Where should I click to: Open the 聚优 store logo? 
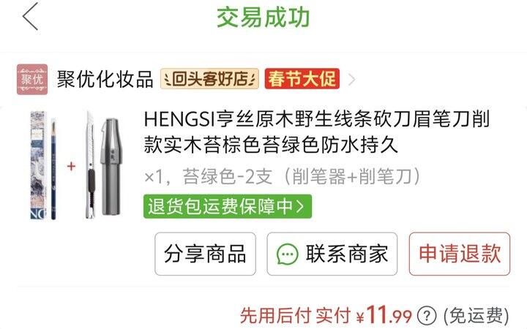click(x=32, y=80)
